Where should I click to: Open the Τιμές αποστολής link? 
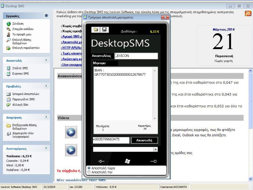click(71, 54)
